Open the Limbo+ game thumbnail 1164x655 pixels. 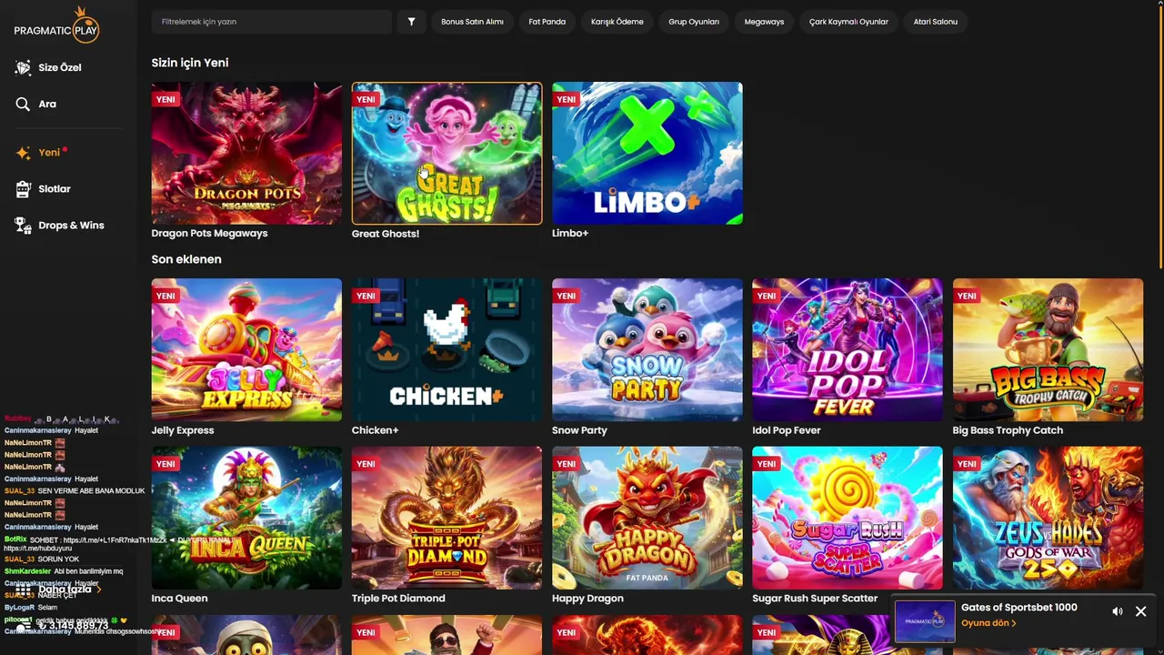point(647,153)
